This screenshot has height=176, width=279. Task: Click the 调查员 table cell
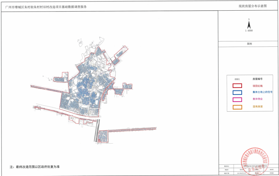click(x=227, y=170)
